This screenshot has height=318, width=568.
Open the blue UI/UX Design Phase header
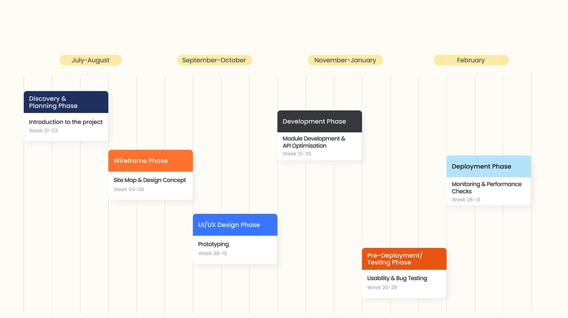click(x=235, y=225)
